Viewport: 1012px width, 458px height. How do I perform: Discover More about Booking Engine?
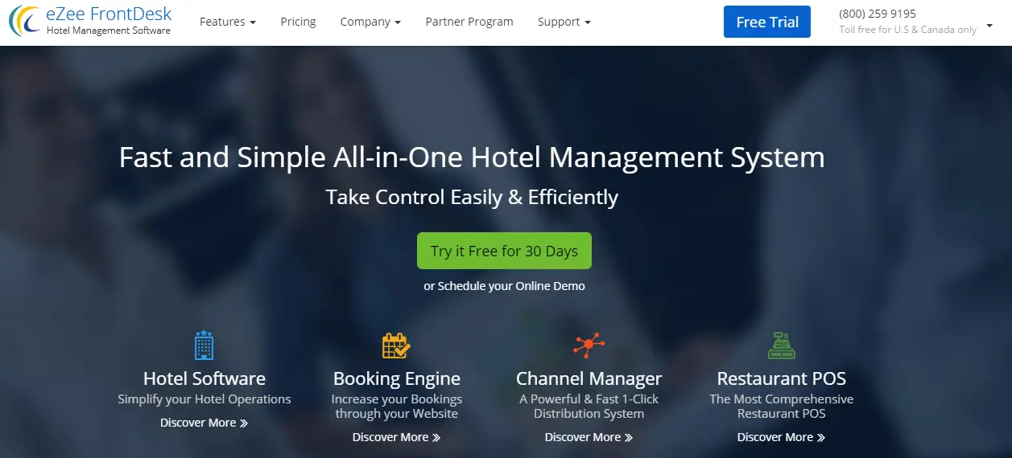pos(397,437)
